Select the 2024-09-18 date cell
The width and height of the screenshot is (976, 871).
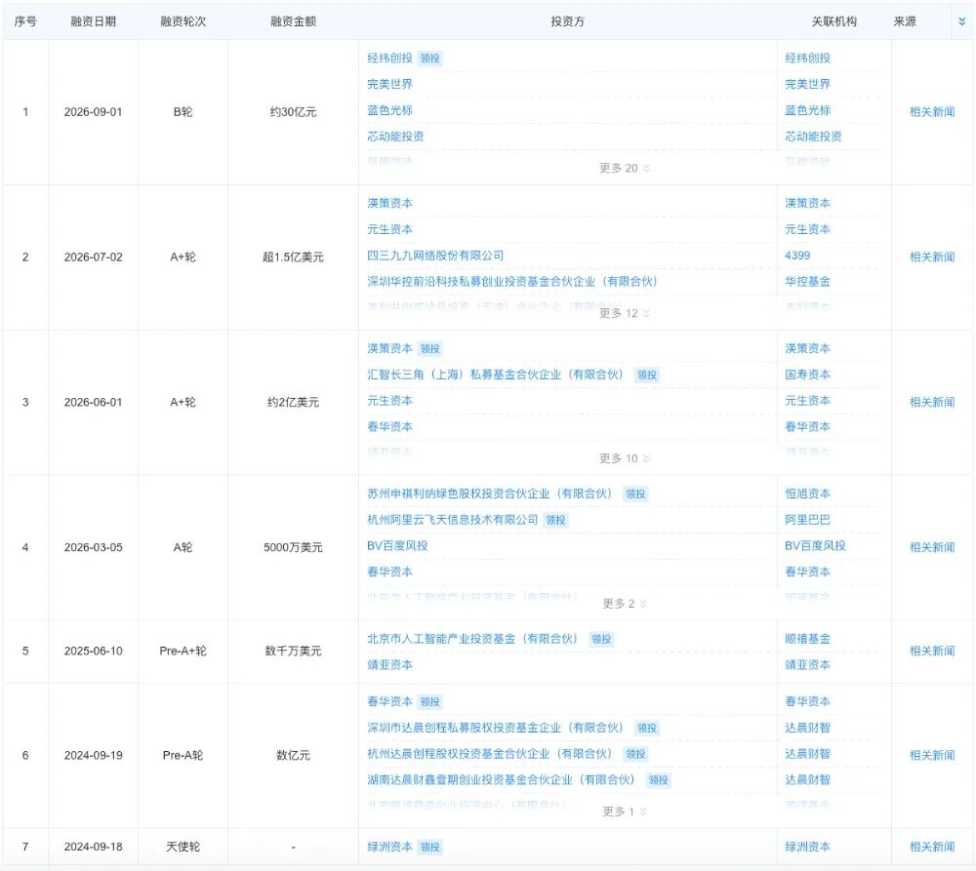[x=94, y=847]
